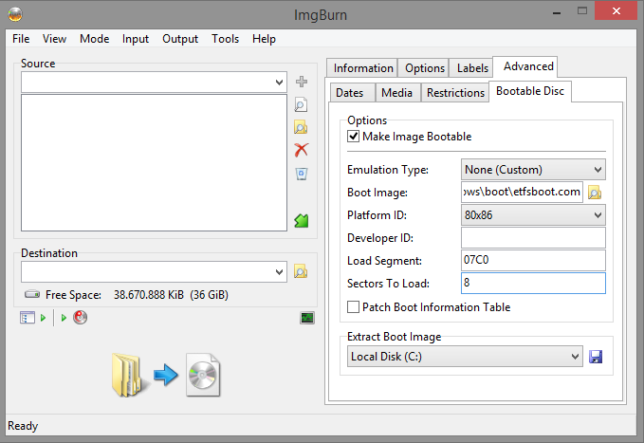Viewport: 644px width, 443px height.
Task: Open the Output menu
Action: (180, 39)
